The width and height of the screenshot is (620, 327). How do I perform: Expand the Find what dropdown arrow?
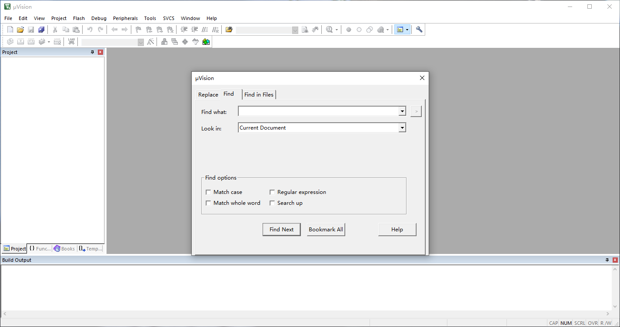point(402,112)
